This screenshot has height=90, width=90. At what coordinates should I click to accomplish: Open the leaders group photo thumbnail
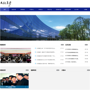(14, 81)
